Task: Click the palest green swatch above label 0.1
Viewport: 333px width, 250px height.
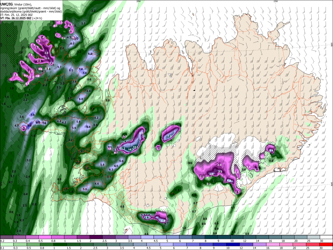Action: tap(7, 244)
